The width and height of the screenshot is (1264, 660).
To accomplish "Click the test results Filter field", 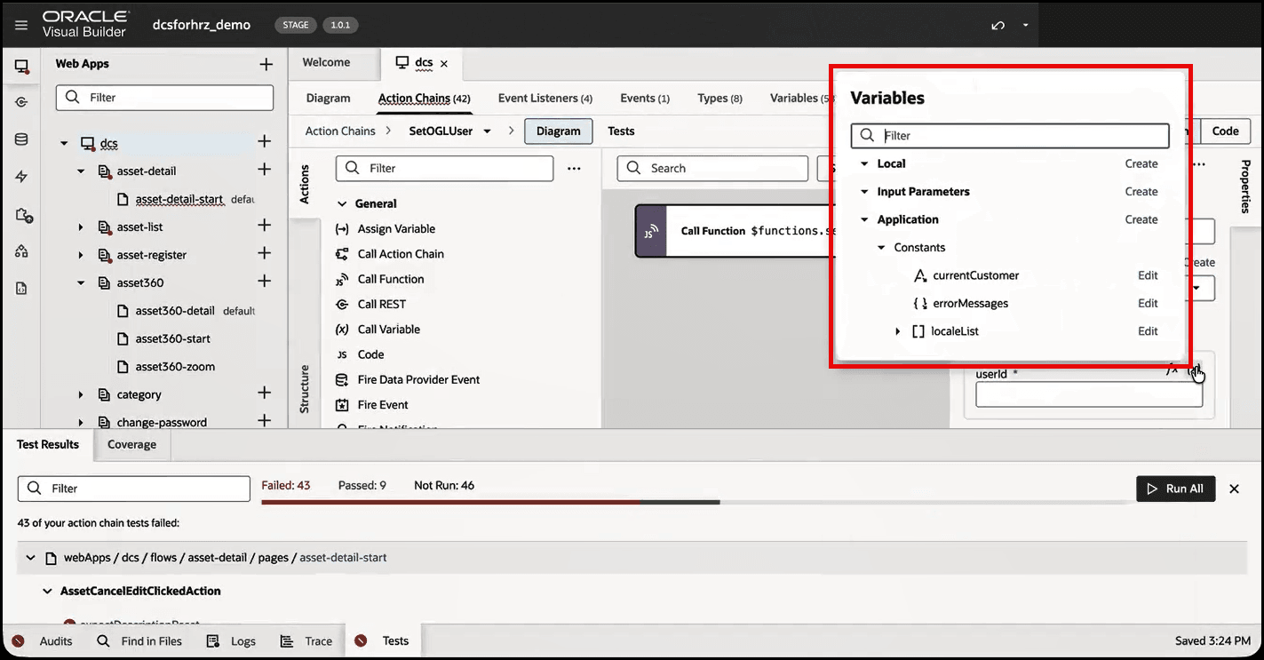I will 134,489.
